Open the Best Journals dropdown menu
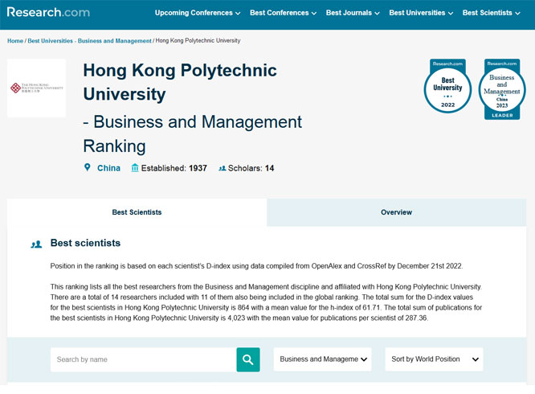 [x=353, y=13]
